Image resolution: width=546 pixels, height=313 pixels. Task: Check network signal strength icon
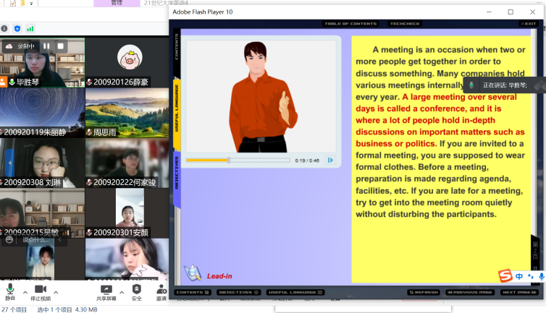[30, 28]
